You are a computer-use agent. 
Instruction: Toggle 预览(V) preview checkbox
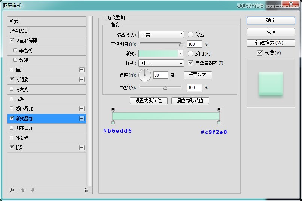pyautogui.click(x=260, y=53)
